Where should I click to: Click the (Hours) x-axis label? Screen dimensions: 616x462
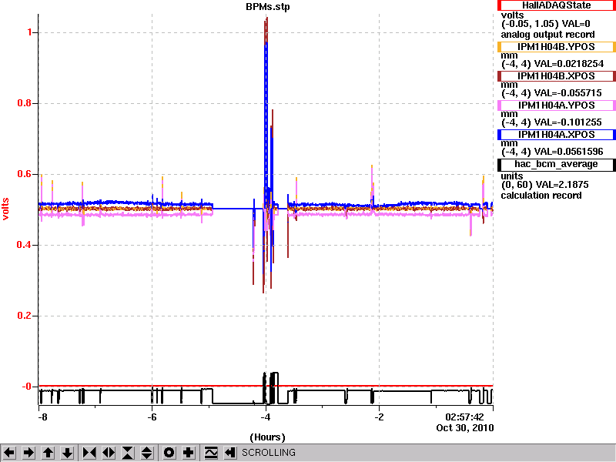pos(267,437)
